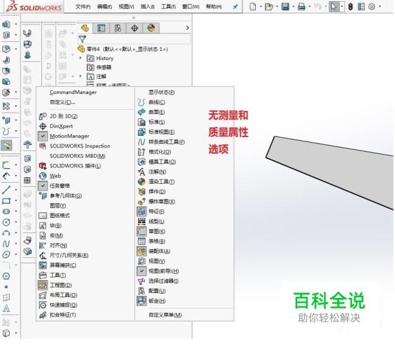
Task: Open the 工具(T) menu
Action: pyautogui.click(x=168, y=7)
